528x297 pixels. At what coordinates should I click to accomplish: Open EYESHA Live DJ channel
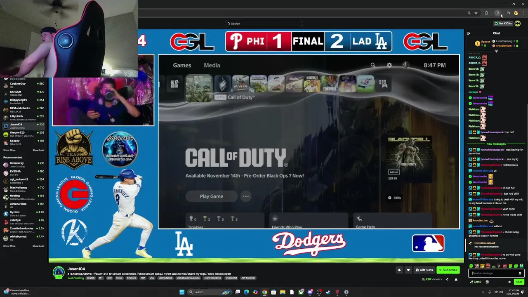point(24,172)
